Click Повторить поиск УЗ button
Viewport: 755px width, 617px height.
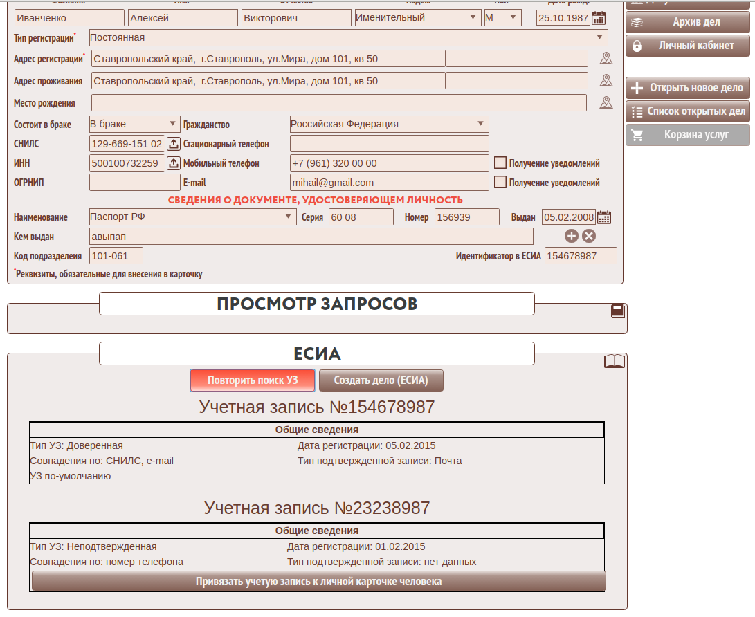point(253,380)
